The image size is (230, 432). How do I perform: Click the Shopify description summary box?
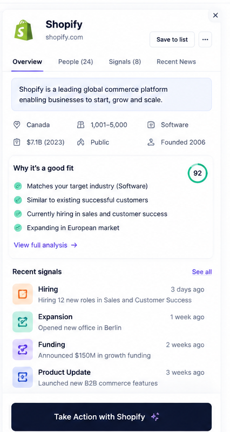[x=111, y=94]
